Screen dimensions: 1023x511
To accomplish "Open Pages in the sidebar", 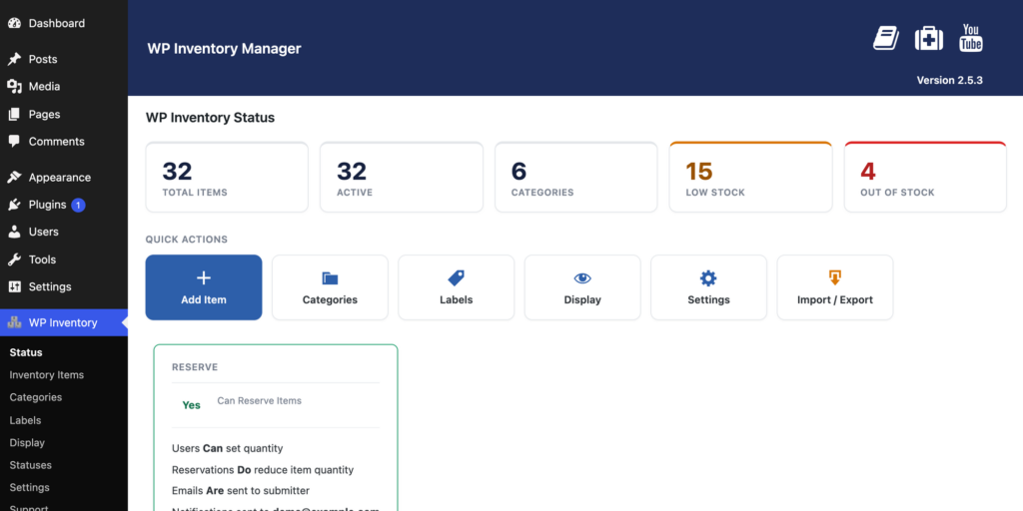I will tap(44, 114).
